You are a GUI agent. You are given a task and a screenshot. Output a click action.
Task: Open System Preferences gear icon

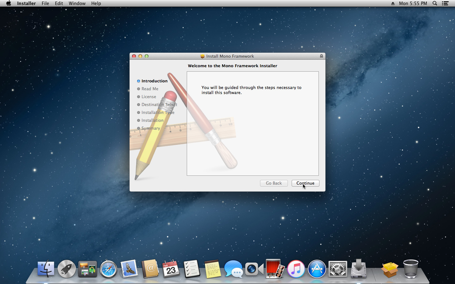pos(337,269)
